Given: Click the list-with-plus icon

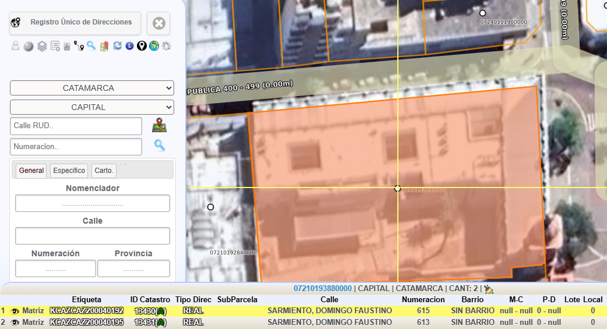Looking at the screenshot, I should (55, 47).
